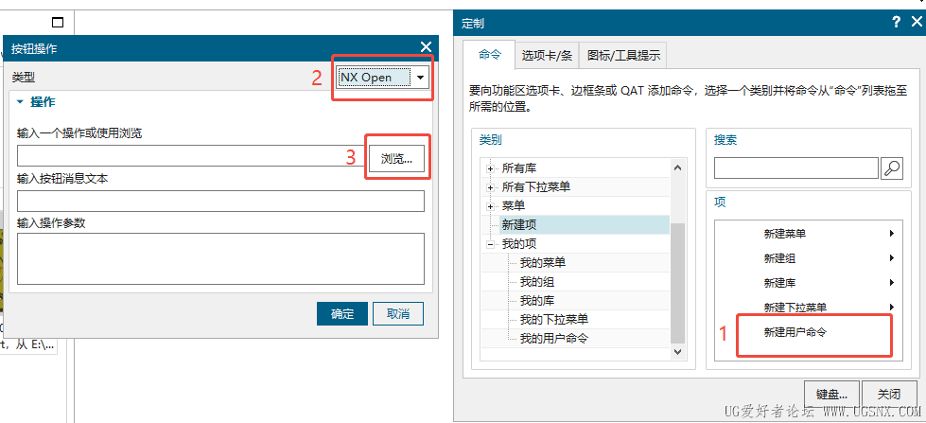The height and width of the screenshot is (423, 926).
Task: Expand the 所有库 tree node
Action: coord(490,169)
